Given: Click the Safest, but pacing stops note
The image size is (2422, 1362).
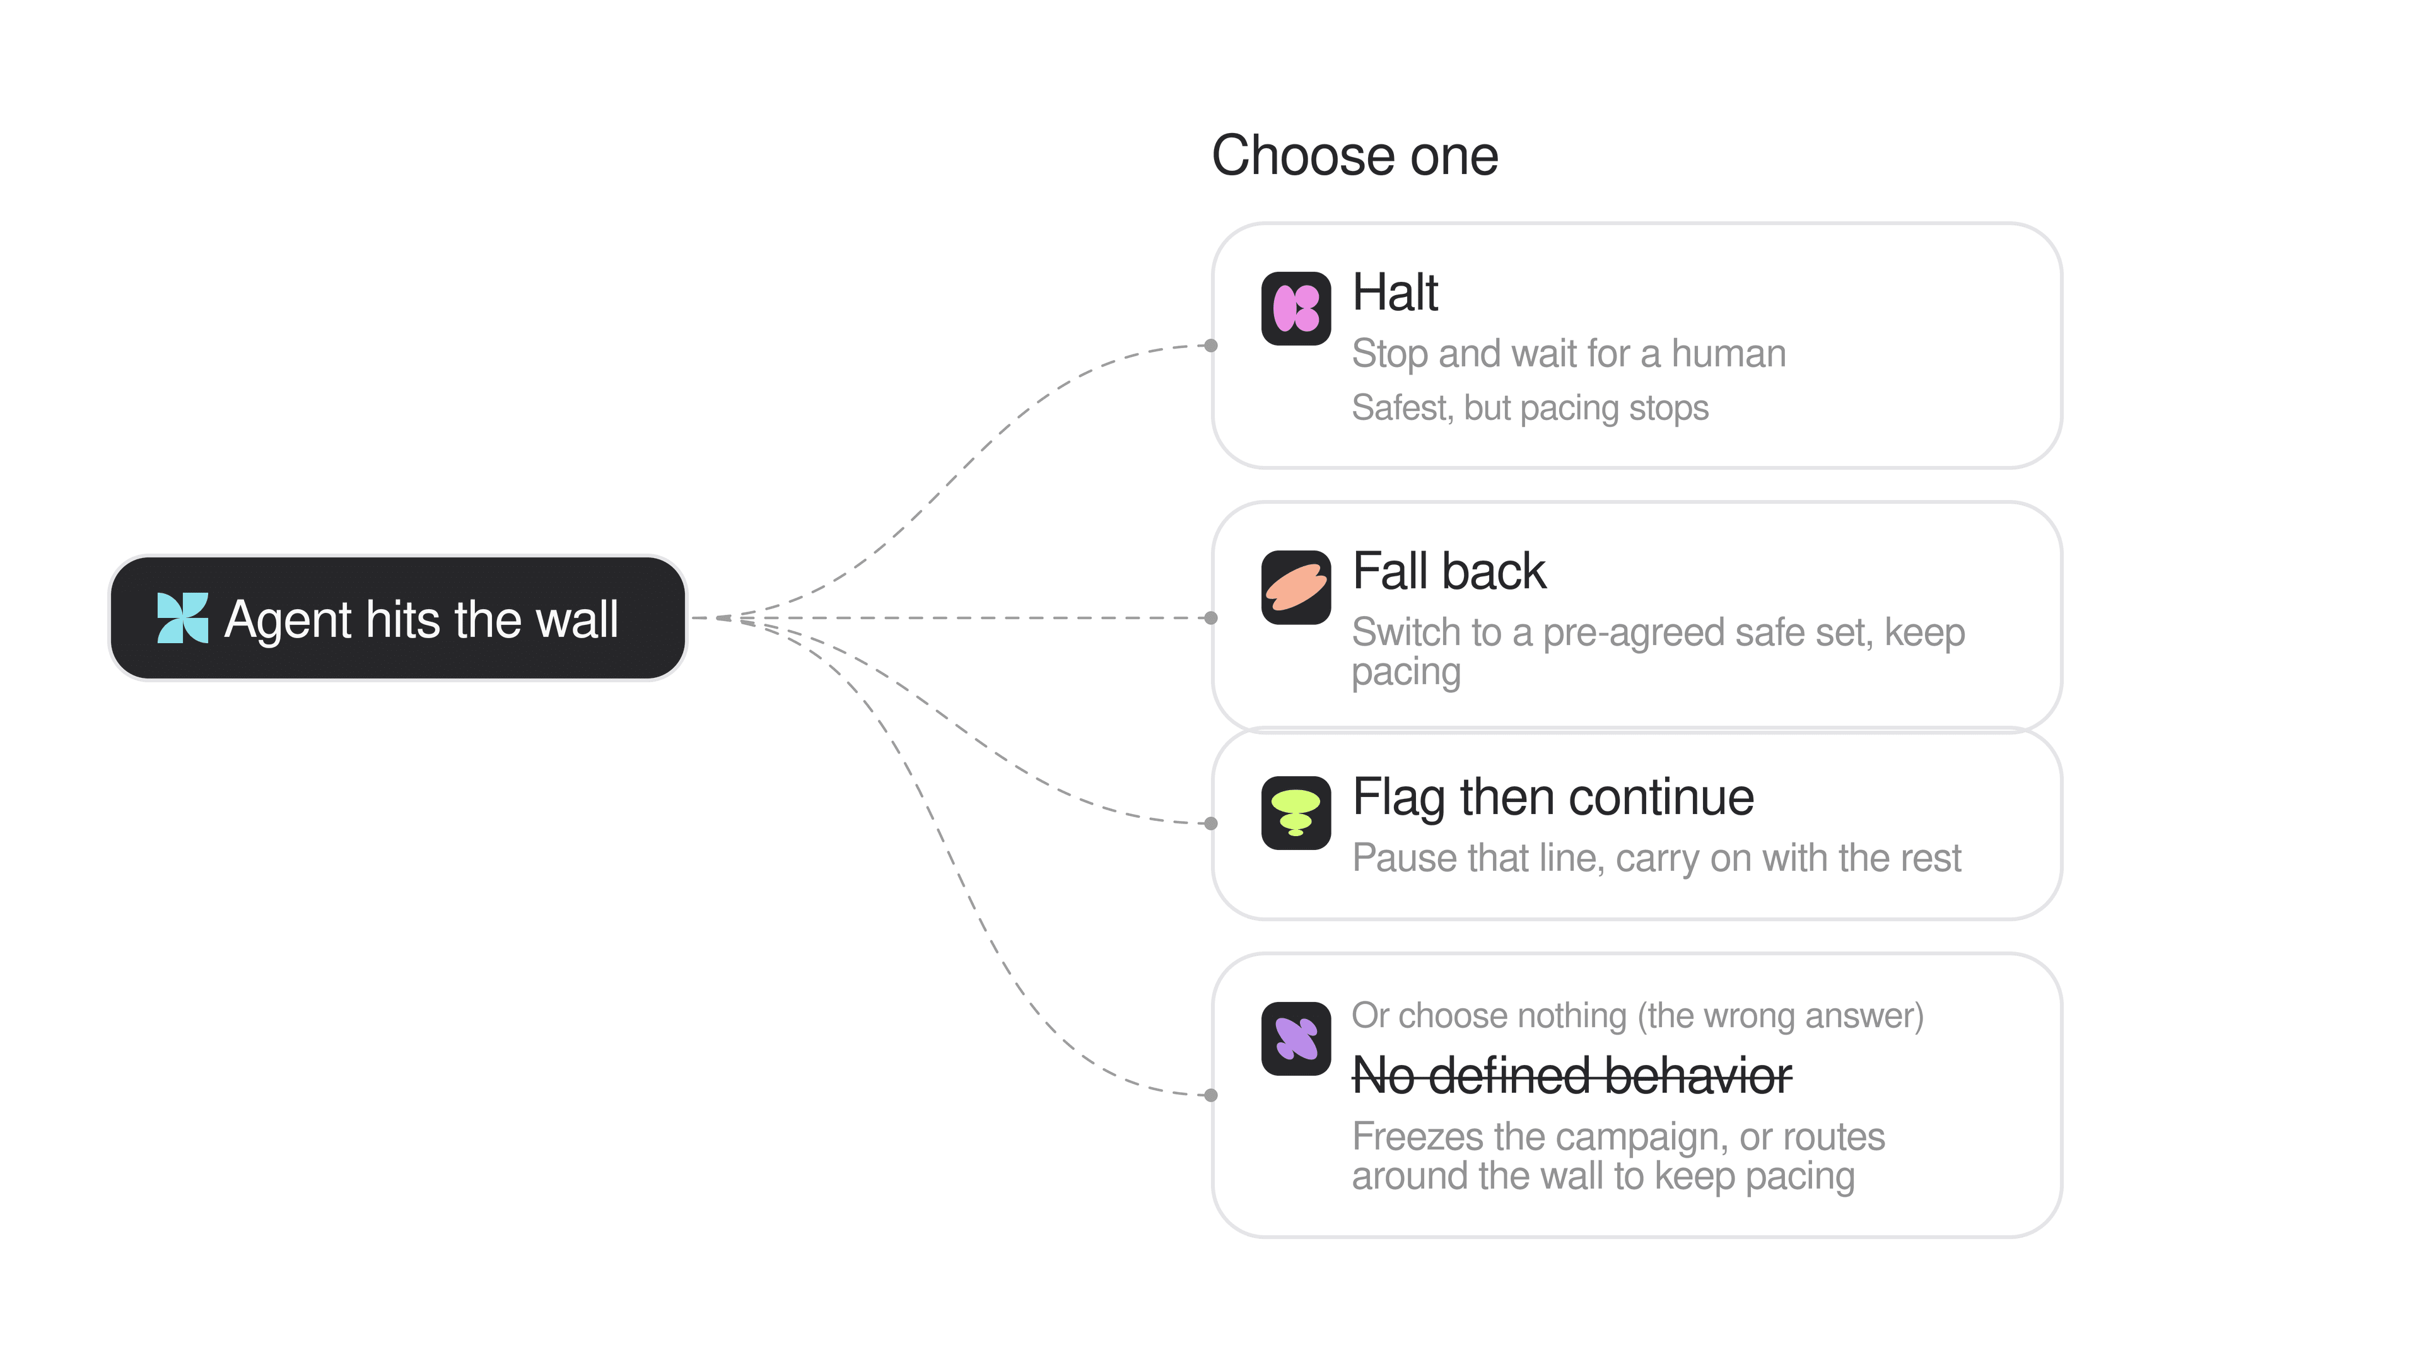Looking at the screenshot, I should pyautogui.click(x=1530, y=408).
